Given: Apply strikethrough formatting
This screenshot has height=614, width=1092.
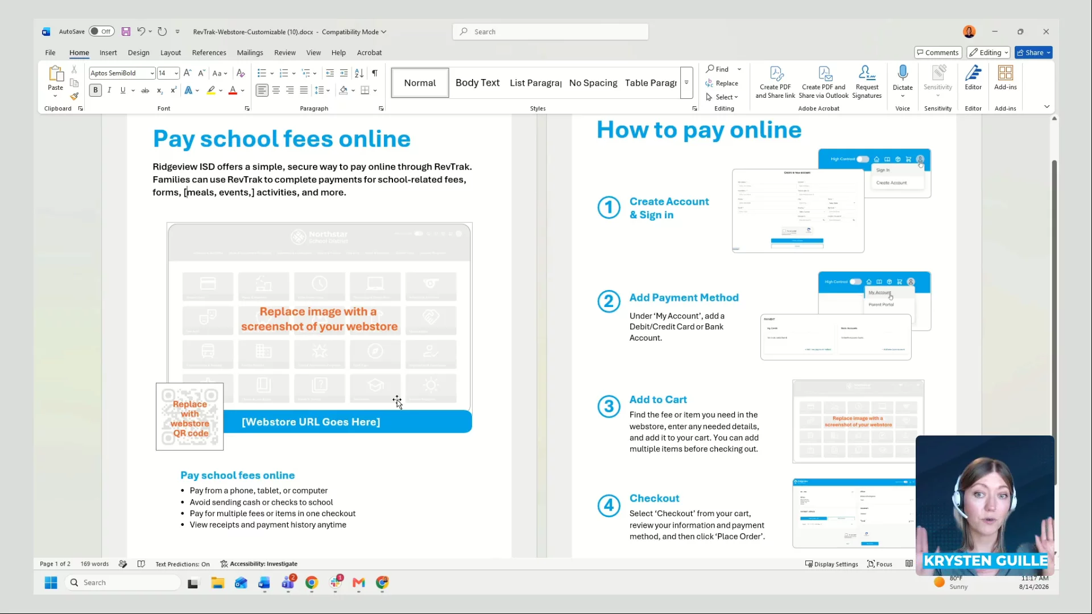Looking at the screenshot, I should pyautogui.click(x=145, y=90).
